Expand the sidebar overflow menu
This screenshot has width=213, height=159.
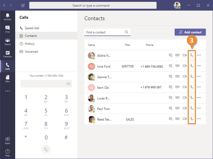pyautogui.click(x=7, y=91)
